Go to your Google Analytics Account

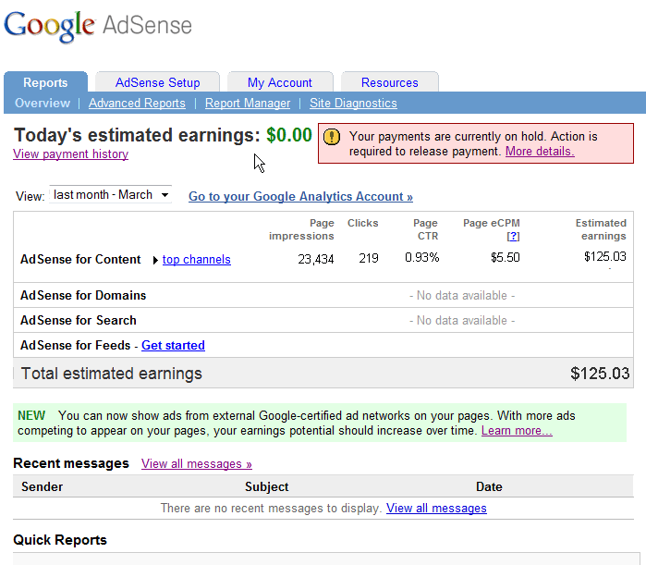coord(300,197)
